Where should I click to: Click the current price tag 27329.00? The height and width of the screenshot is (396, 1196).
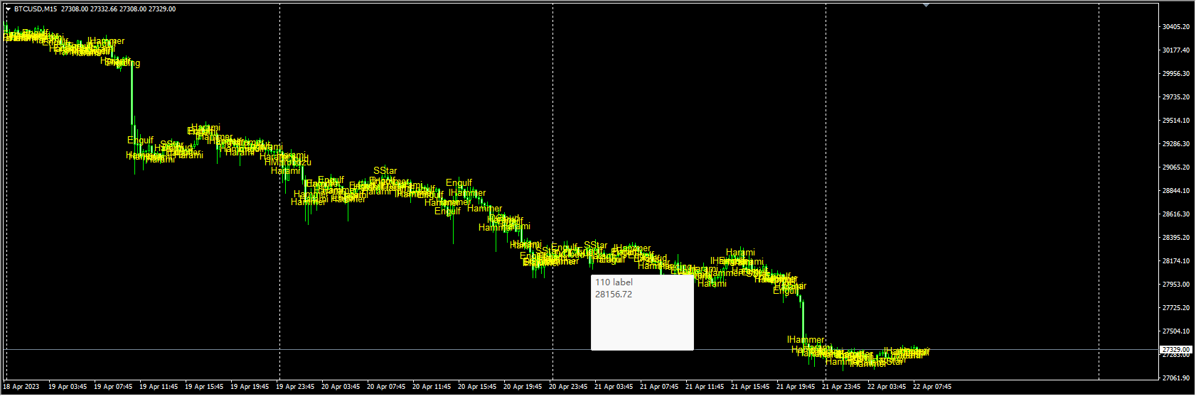coord(1176,350)
